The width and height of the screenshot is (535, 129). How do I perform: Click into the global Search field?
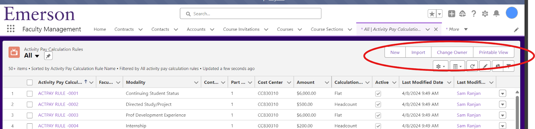coord(250,14)
